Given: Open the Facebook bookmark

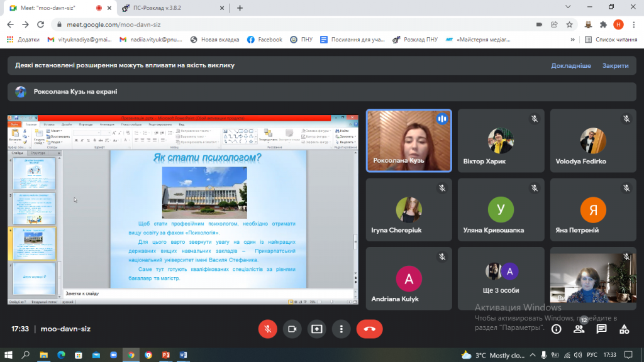Looking at the screenshot, I should coord(264,40).
